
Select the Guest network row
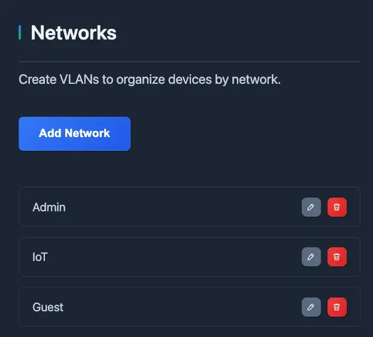click(186, 307)
